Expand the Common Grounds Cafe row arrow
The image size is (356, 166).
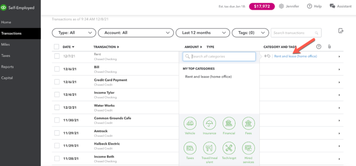coord(339,121)
